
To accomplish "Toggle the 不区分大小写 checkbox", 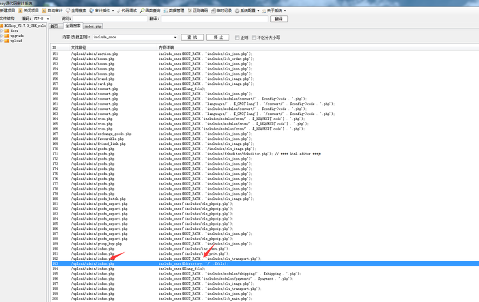I will coord(258,38).
